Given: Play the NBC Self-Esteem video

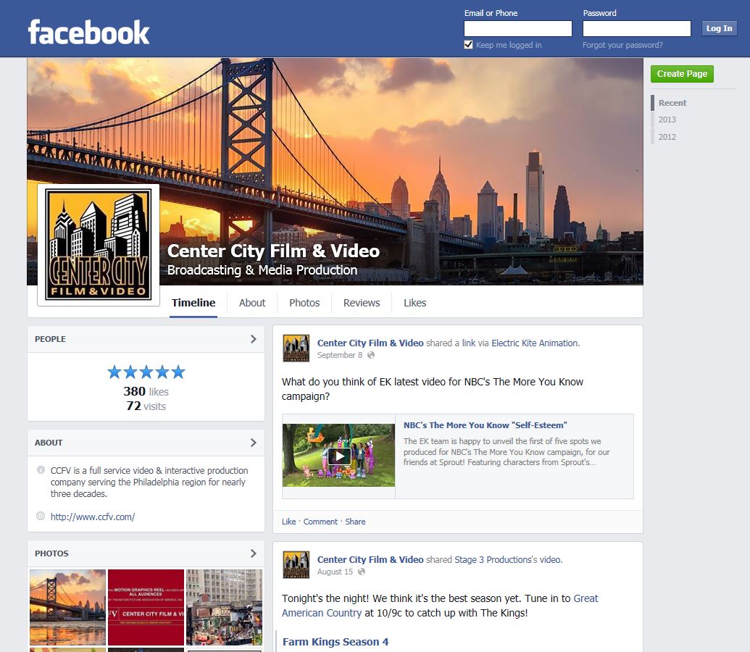Looking at the screenshot, I should coord(338,456).
